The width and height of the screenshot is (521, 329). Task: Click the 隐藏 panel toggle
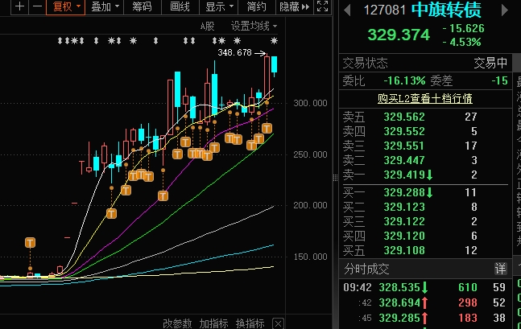(x=294, y=6)
